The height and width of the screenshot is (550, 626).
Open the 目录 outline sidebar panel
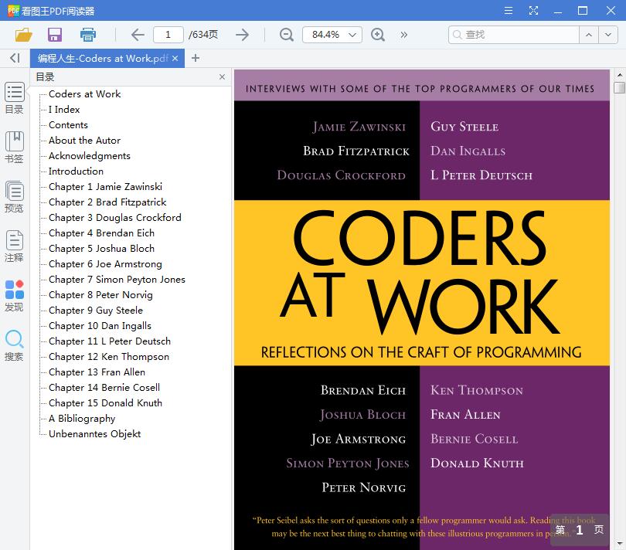[x=15, y=98]
